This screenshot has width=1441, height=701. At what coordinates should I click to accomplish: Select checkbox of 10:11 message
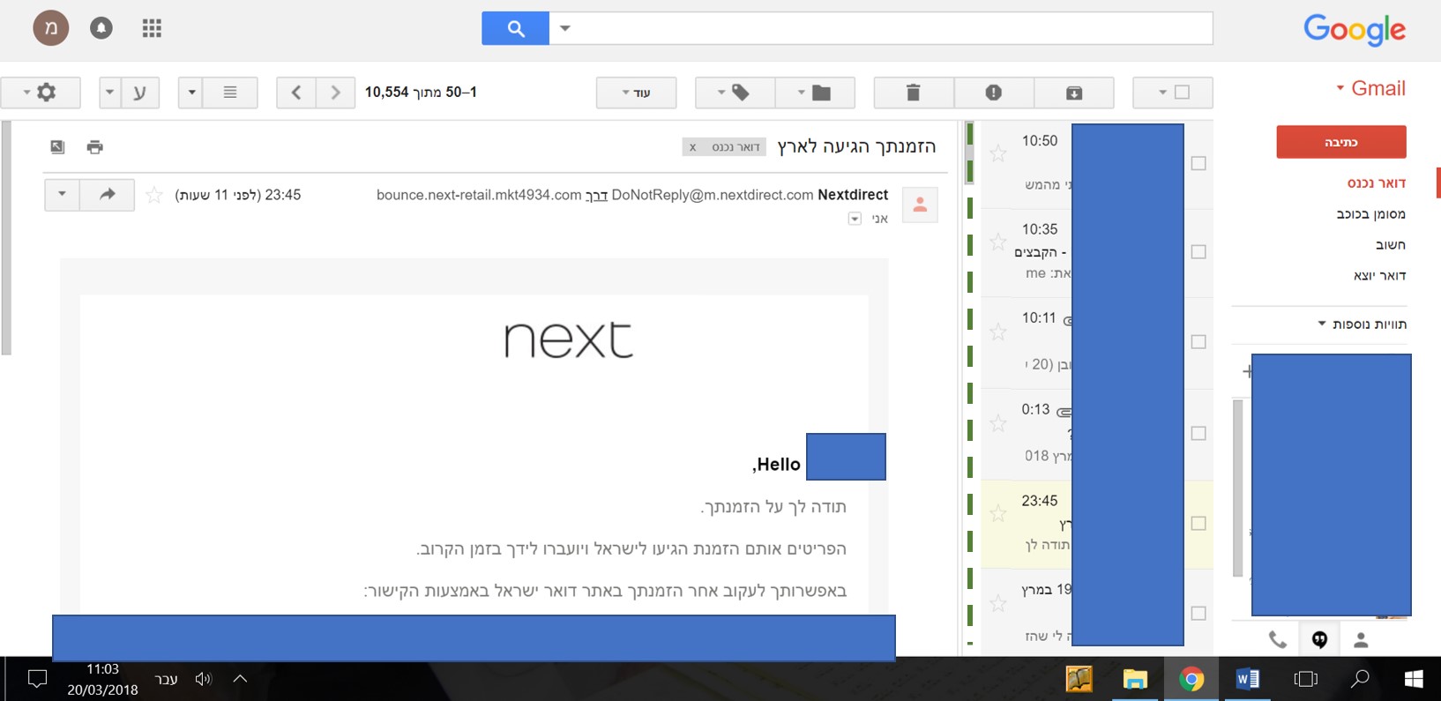(1198, 342)
